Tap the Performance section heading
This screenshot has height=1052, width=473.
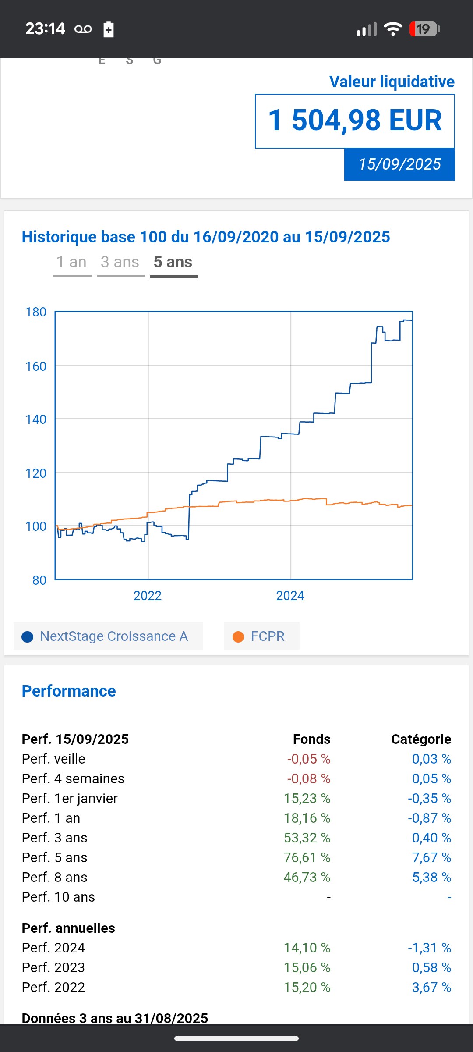click(x=69, y=691)
